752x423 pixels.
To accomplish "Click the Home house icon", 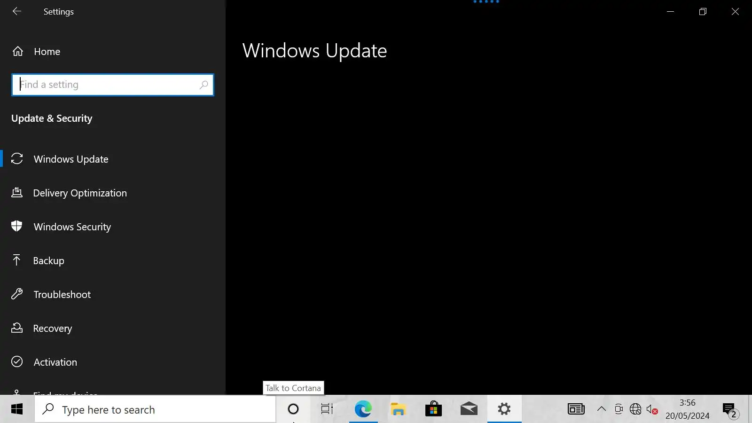I will pos(18,51).
